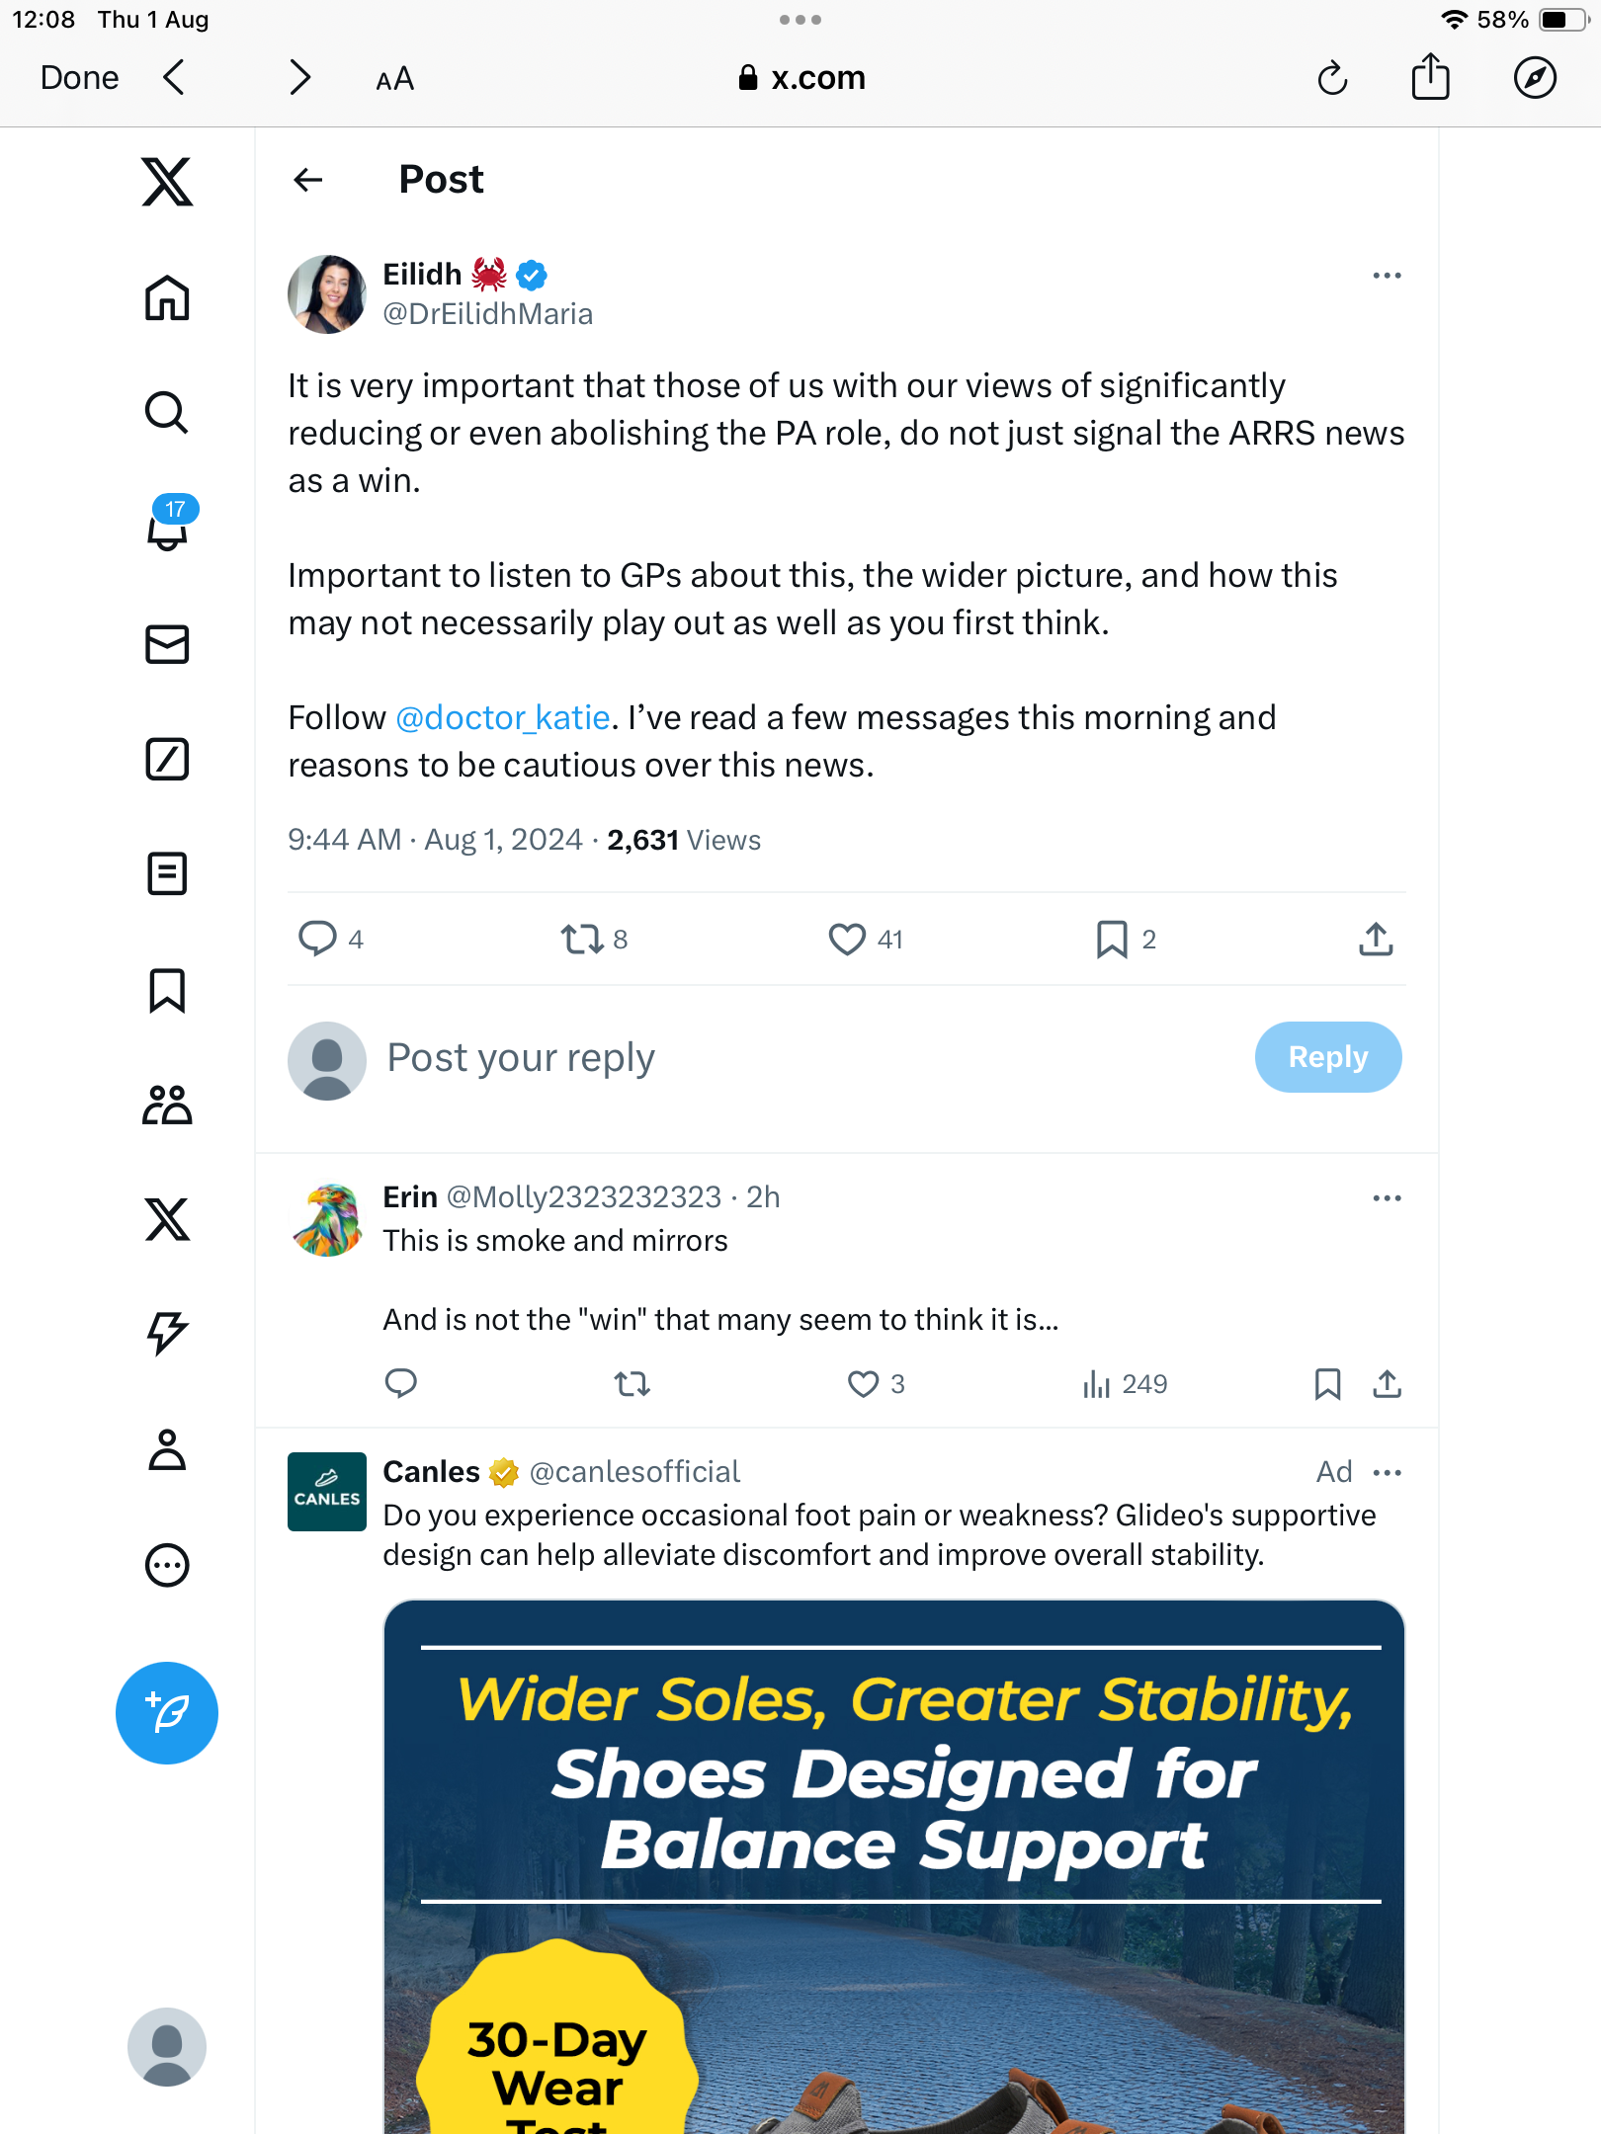Viewport: 1601px width, 2134px height.
Task: Open the Search icon in the X sidebar
Action: (x=167, y=413)
